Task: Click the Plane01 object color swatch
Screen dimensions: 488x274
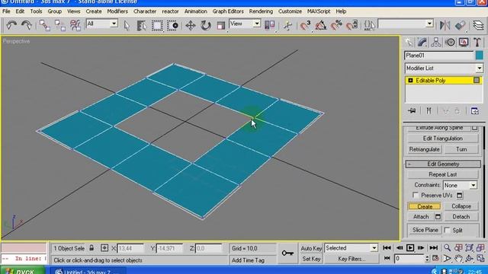Action: tap(480, 56)
